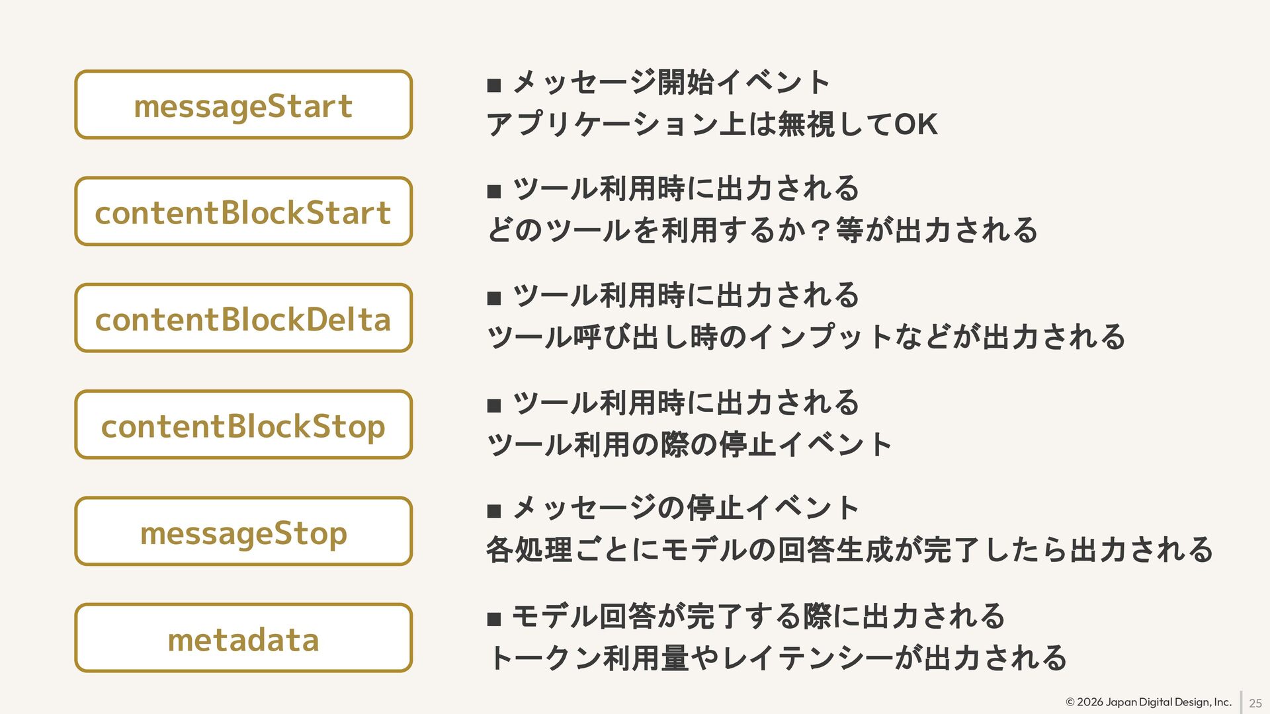Image resolution: width=1270 pixels, height=714 pixels.
Task: Click the line 各処理ごとにモデルの回答生成が完了したら出力される
Action: point(849,550)
